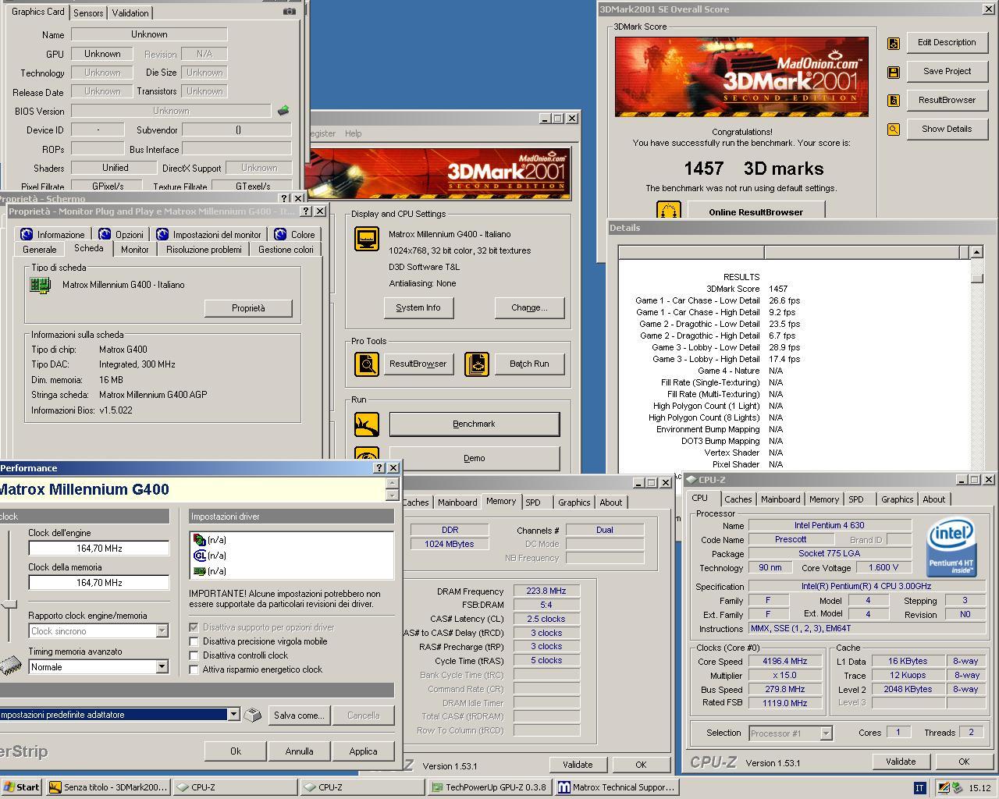Click the Start button on the taskbar
Screen dimensions: 999x799
(22, 787)
